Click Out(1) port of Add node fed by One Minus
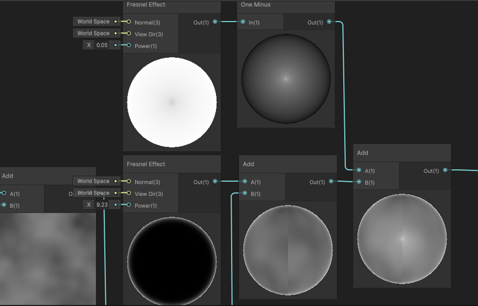 tap(445, 170)
